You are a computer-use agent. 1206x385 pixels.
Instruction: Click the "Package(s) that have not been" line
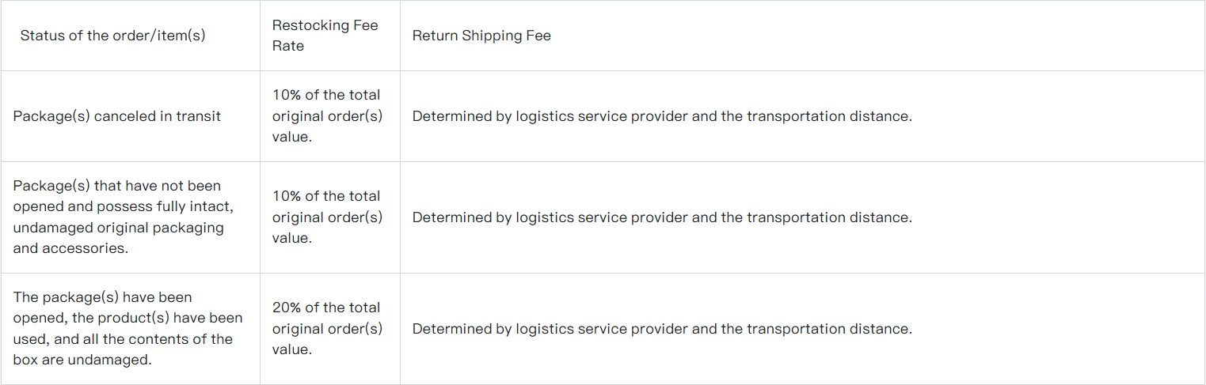tap(117, 186)
